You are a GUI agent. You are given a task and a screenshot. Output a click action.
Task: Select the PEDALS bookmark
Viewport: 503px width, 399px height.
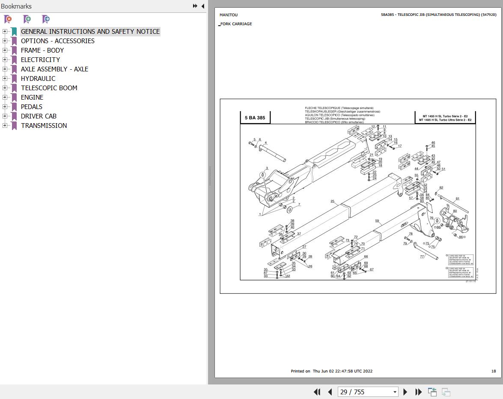tap(32, 107)
